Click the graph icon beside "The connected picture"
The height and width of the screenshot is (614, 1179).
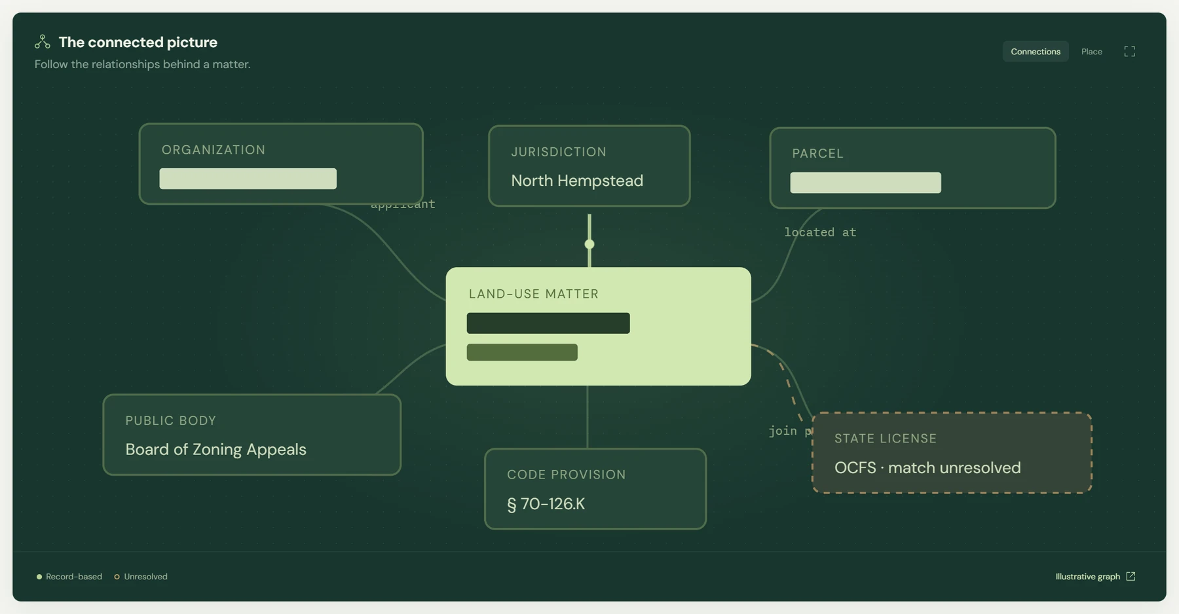43,42
